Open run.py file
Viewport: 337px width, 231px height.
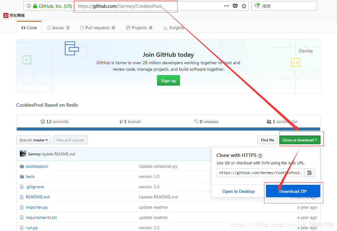point(32,228)
